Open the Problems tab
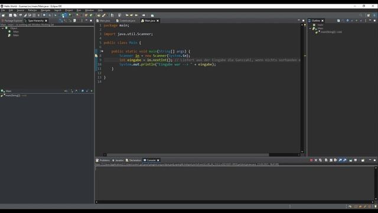This screenshot has width=378, height=213. (x=103, y=160)
